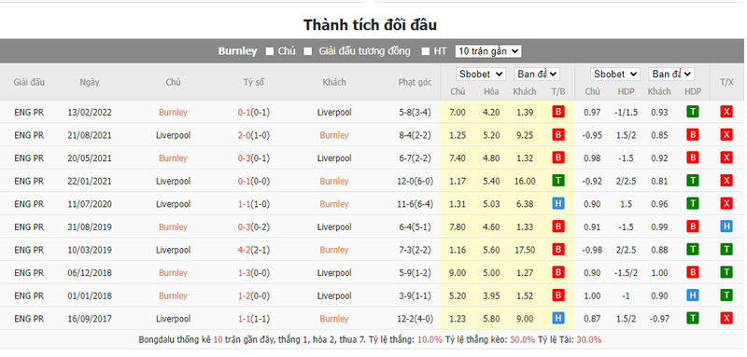
Task: Click the Tỷ số column header
Action: tap(253, 82)
